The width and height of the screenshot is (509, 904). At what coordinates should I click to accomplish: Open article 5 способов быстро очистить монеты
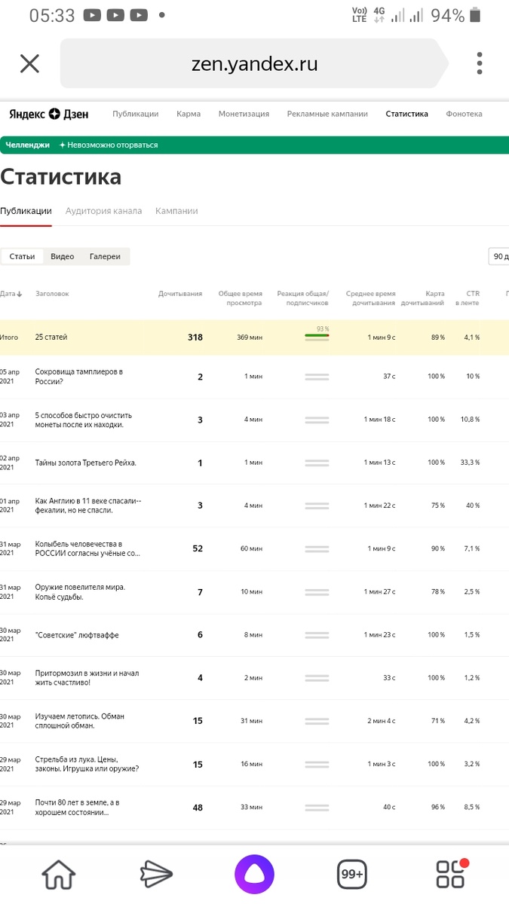(84, 420)
